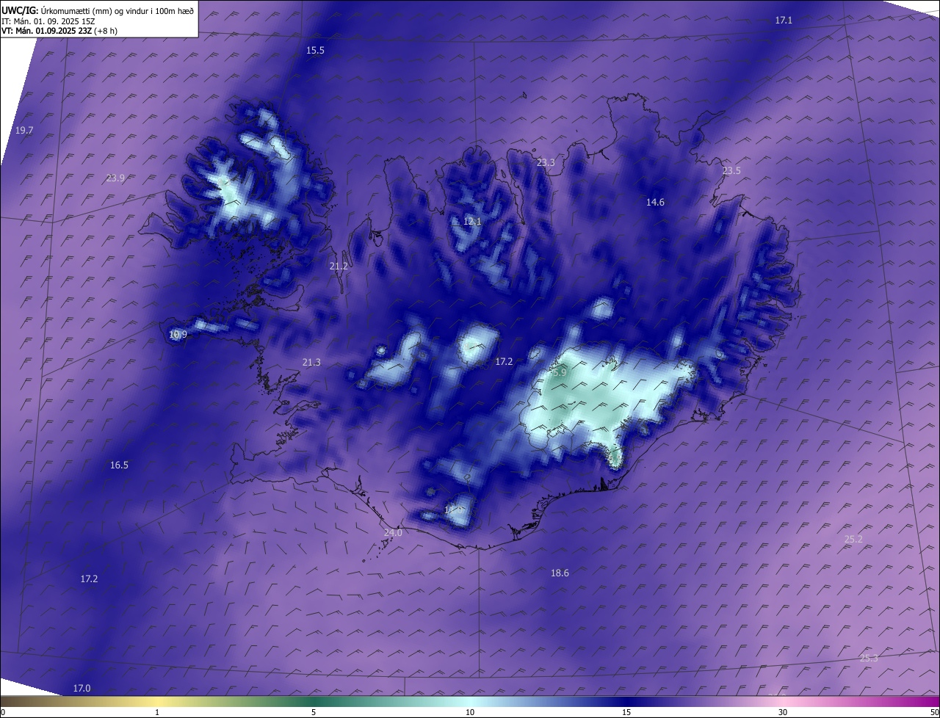Click the 15.5 value label

coord(315,50)
